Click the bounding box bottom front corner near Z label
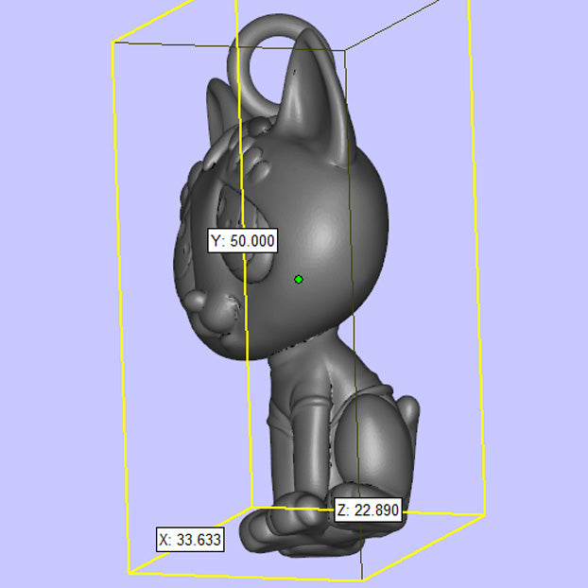The width and height of the screenshot is (588, 588). tap(363, 579)
